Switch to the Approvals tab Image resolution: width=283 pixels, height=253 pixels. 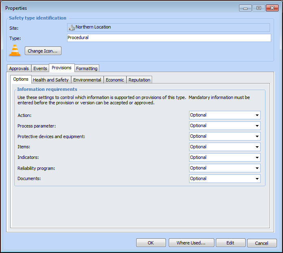click(19, 68)
